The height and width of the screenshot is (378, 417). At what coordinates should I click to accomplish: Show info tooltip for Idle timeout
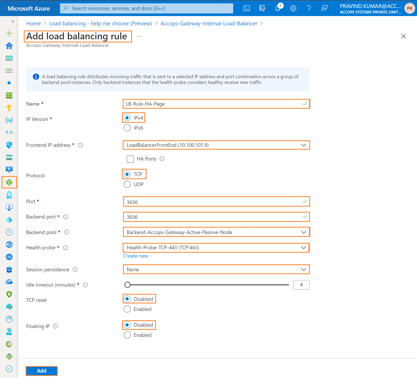coord(85,285)
